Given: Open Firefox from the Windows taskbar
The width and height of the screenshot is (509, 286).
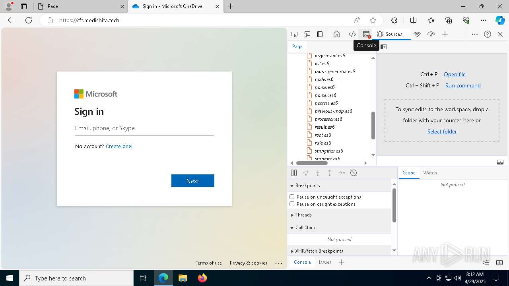Looking at the screenshot, I should (x=202, y=278).
